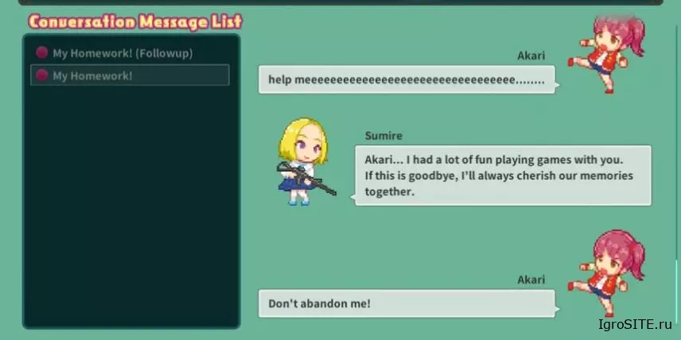Image resolution: width=681 pixels, height=340 pixels.
Task: Click the dark bar at the top
Action: click(x=340, y=2)
